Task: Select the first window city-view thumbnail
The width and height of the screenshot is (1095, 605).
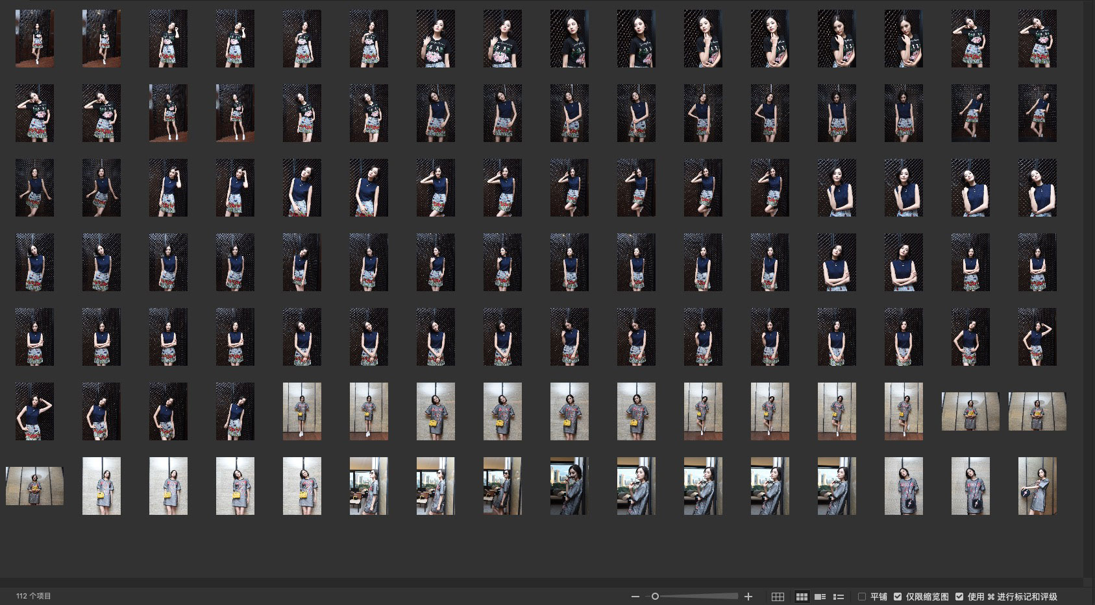Action: [369, 486]
